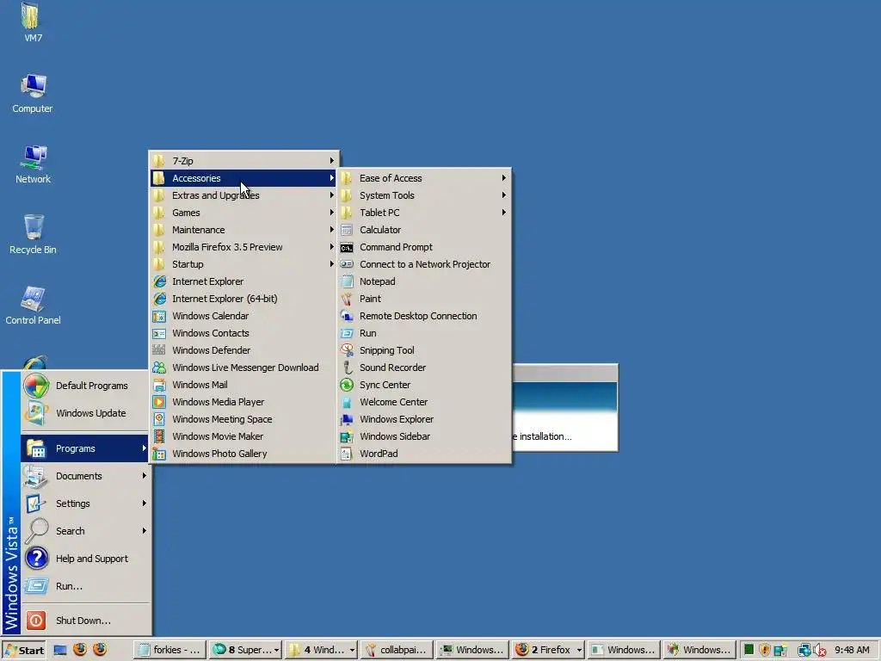
Task: Click the security shield tray icon
Action: (764, 650)
